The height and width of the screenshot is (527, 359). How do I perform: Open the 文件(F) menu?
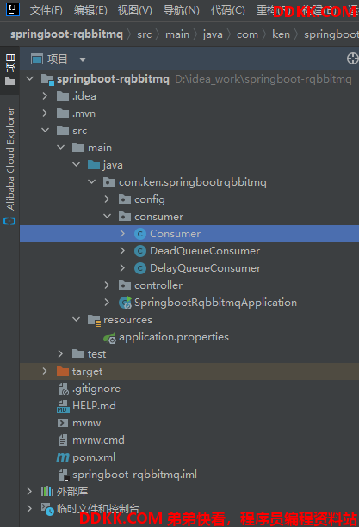tap(46, 10)
